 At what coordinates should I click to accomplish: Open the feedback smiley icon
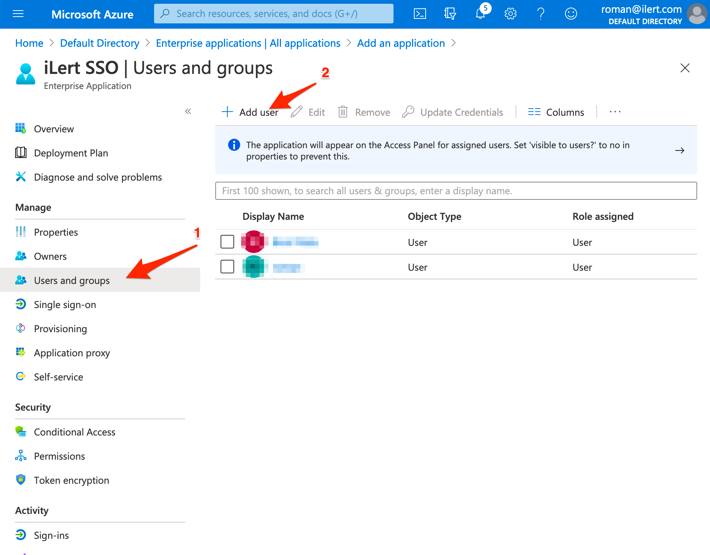[x=571, y=14]
